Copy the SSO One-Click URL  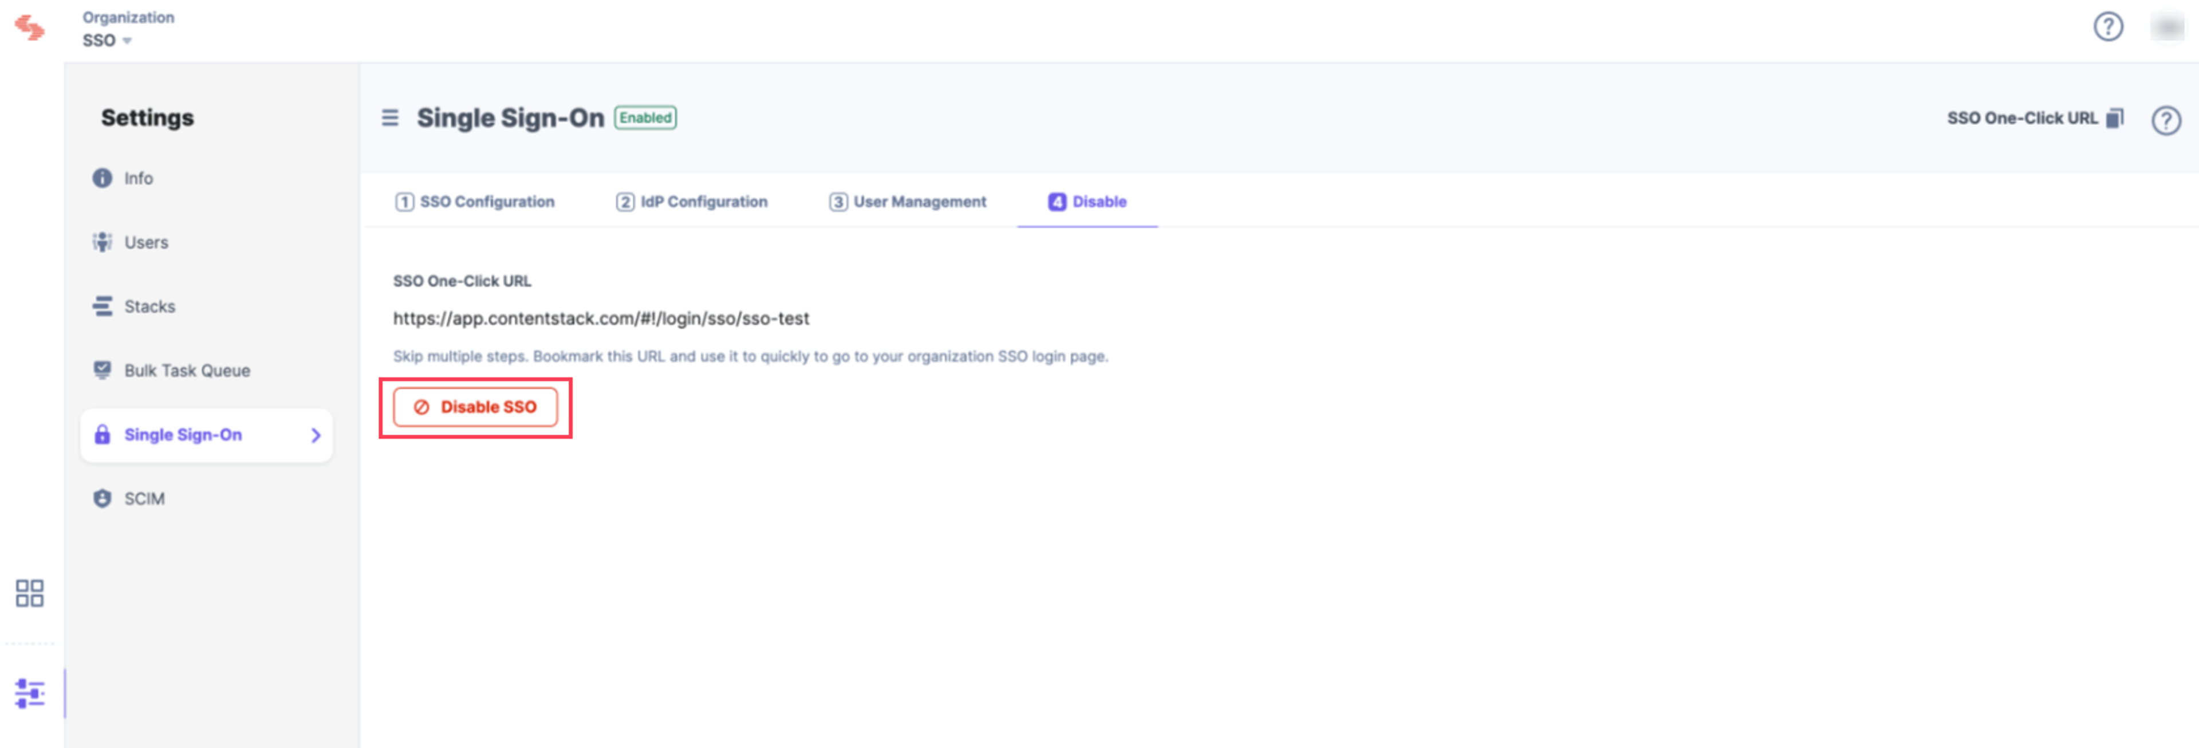click(2114, 118)
